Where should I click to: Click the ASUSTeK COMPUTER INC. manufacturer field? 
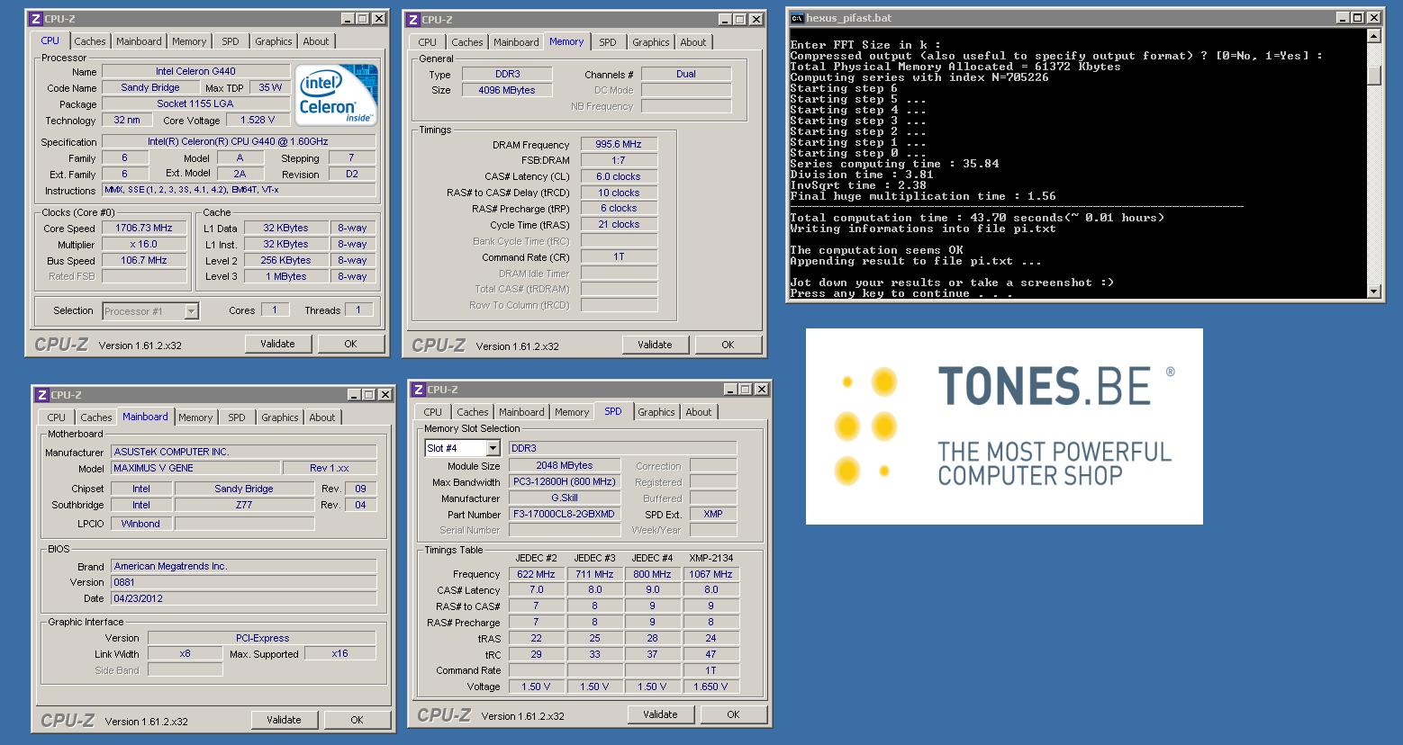(243, 452)
